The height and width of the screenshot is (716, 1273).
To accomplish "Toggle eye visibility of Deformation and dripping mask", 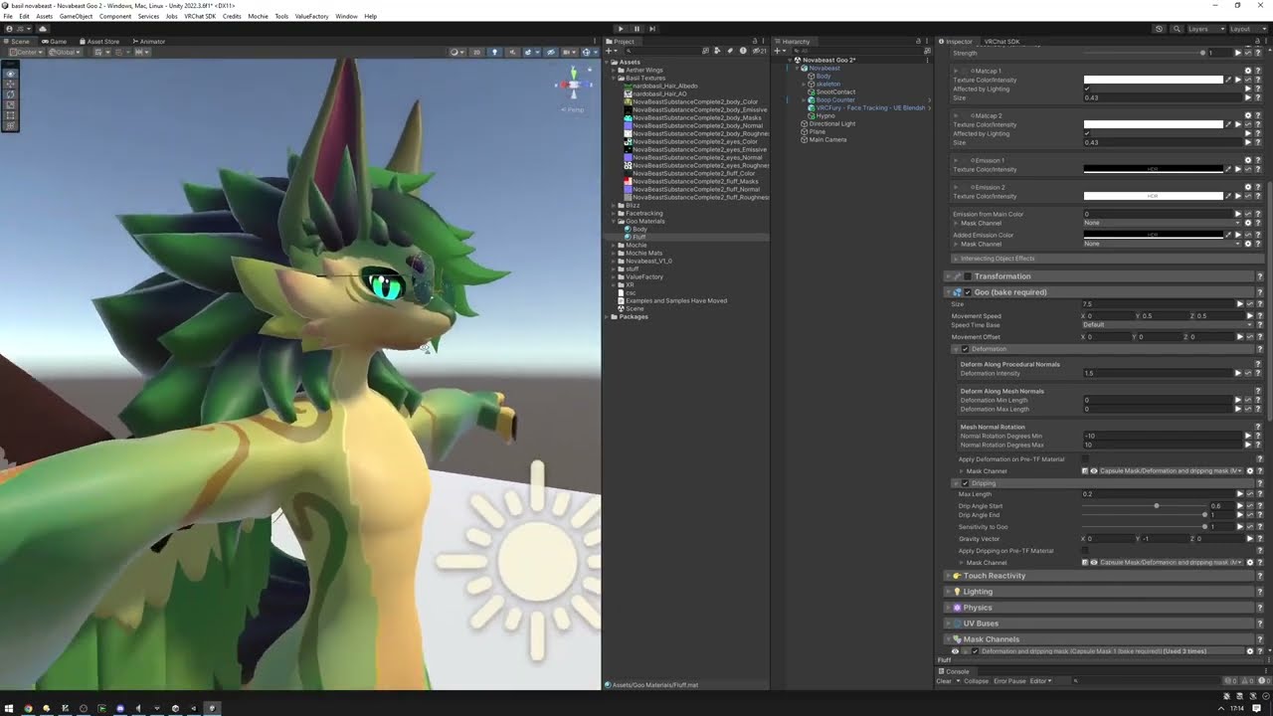I will click(955, 651).
